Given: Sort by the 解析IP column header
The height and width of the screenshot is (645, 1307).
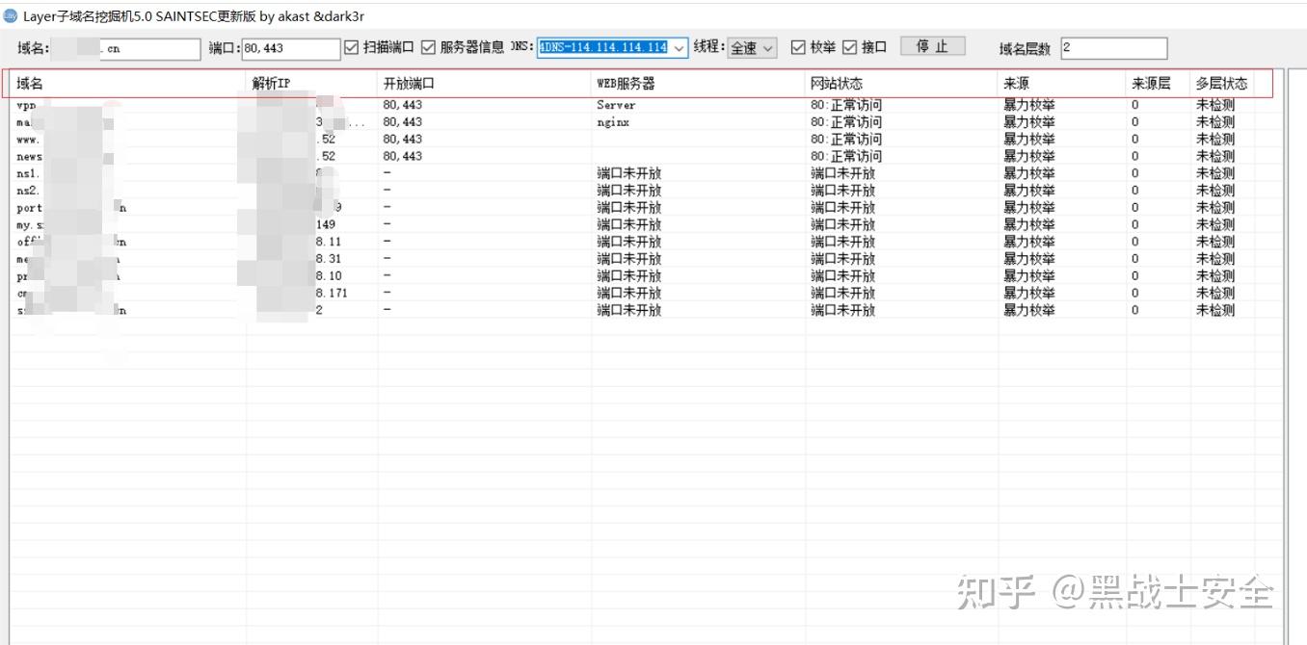Looking at the screenshot, I should 312,84.
